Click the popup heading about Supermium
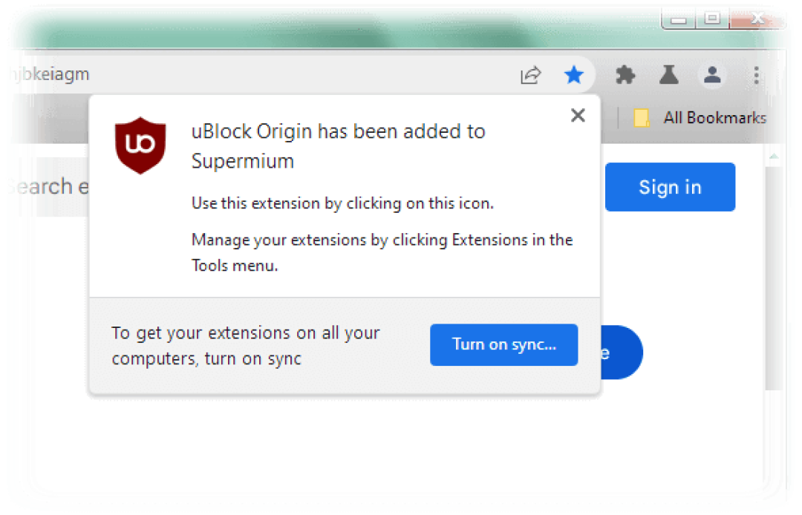The width and height of the screenshot is (802, 515). pyautogui.click(x=338, y=146)
